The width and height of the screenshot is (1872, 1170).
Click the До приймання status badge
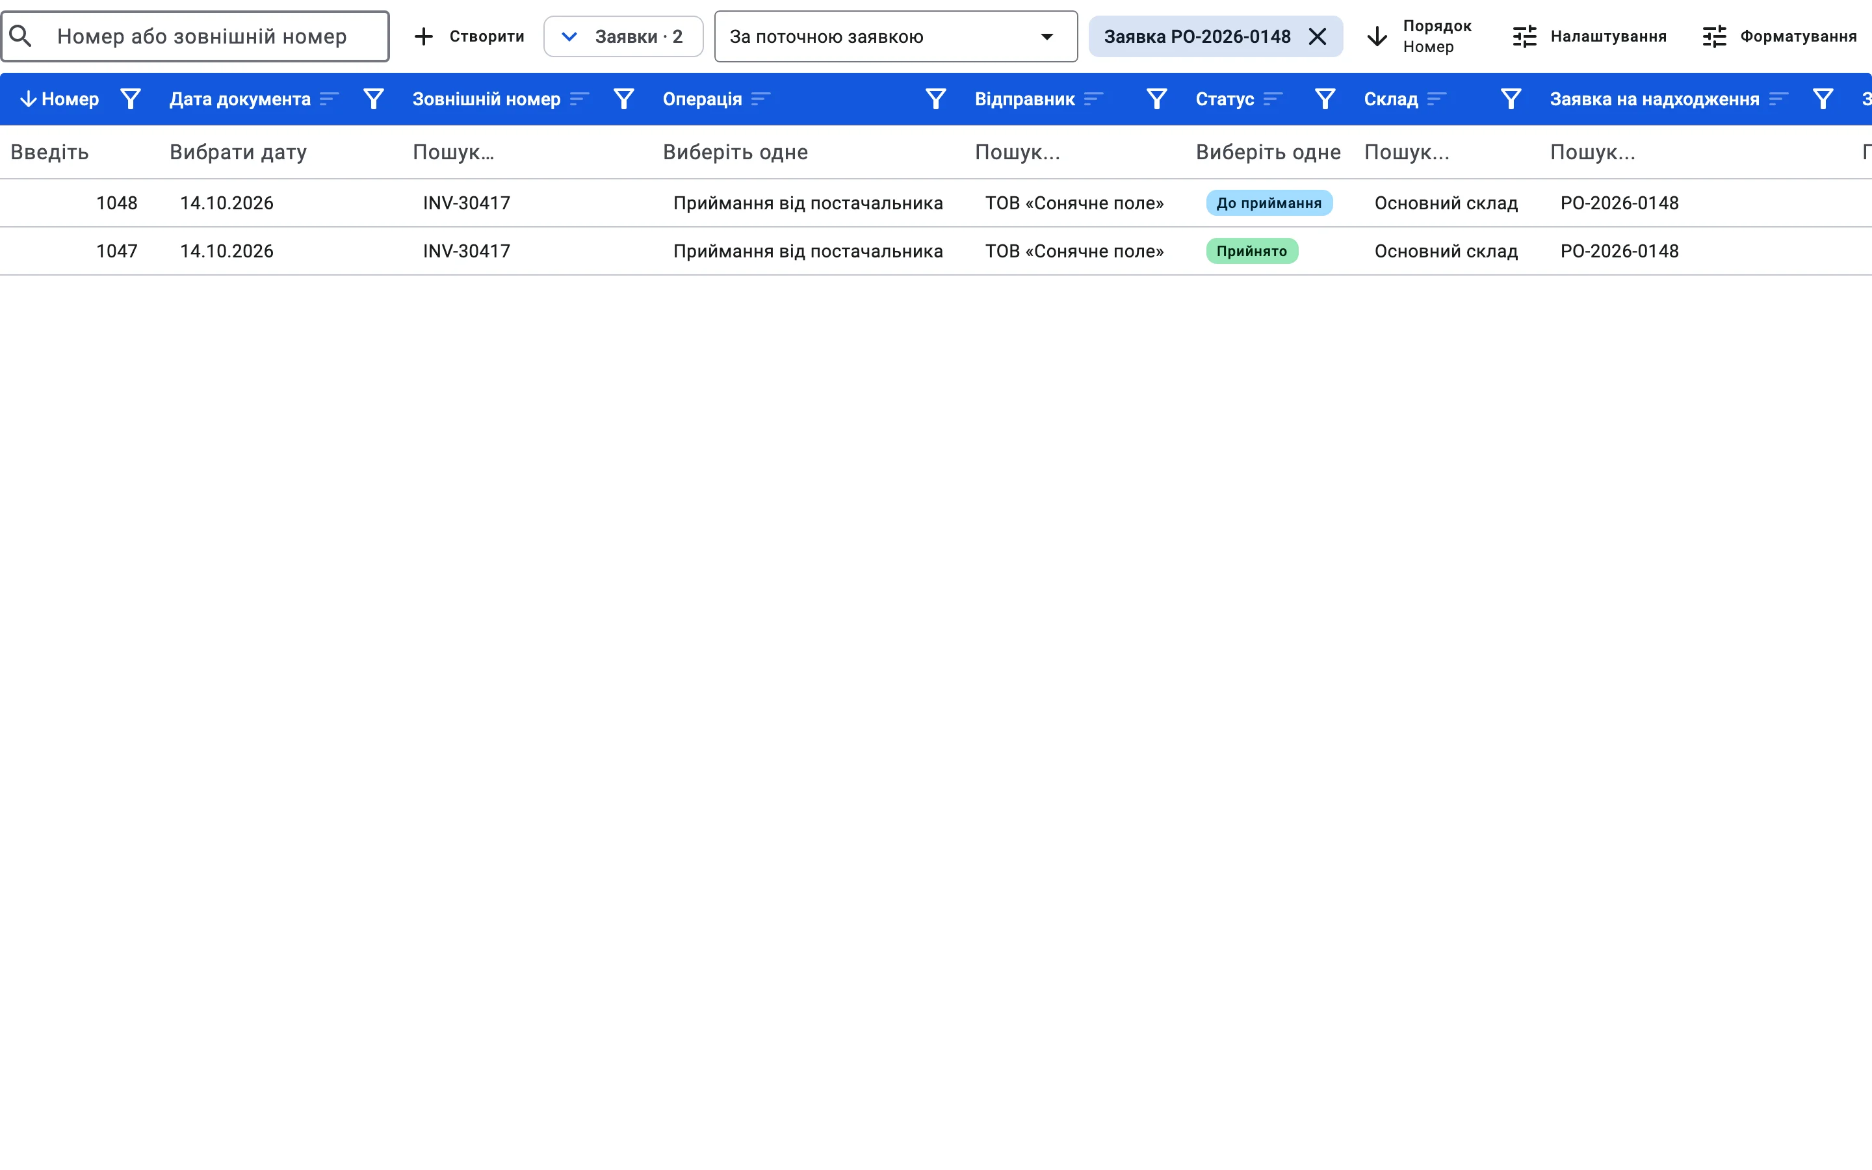(1269, 203)
